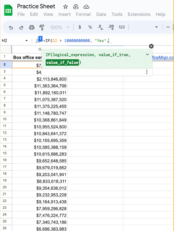174x231 pixels.
Task: Open the Name box dropdown arrow
Action: pyautogui.click(x=27, y=41)
